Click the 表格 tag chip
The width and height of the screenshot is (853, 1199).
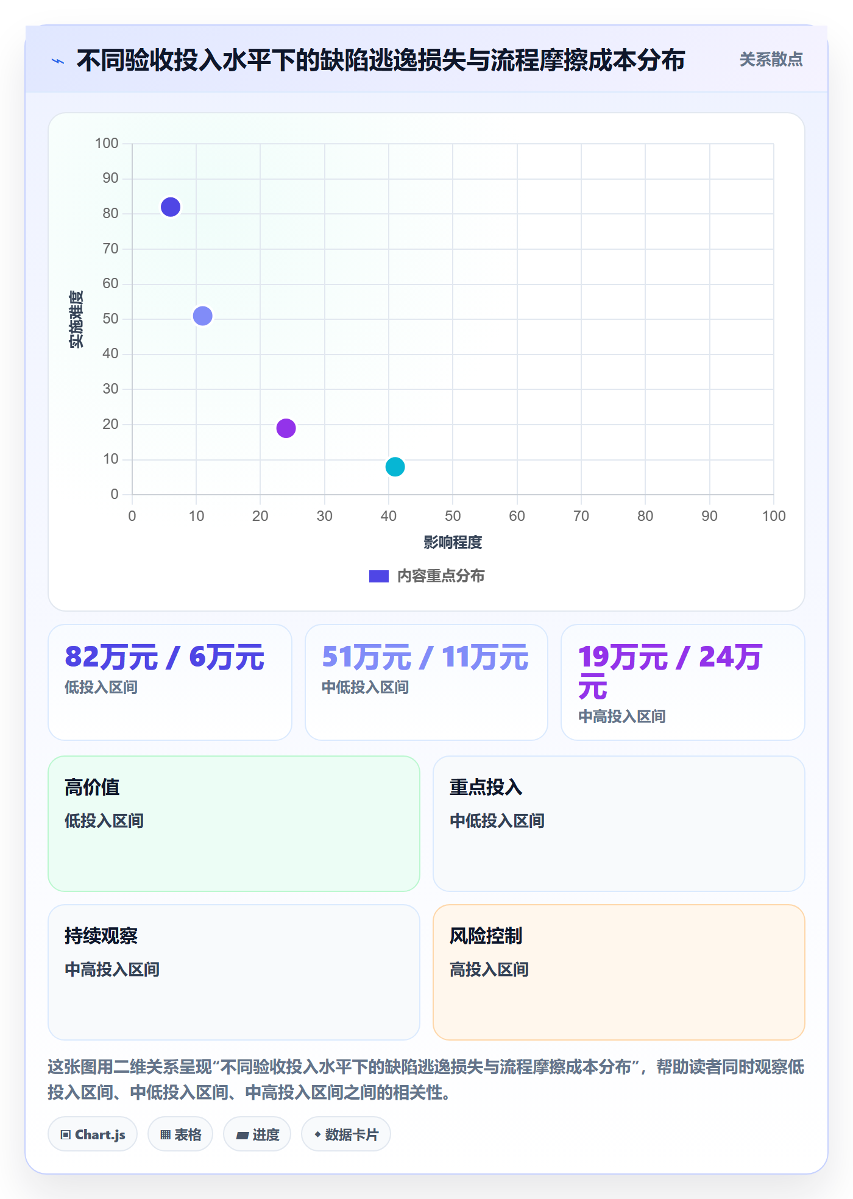[x=180, y=1134]
